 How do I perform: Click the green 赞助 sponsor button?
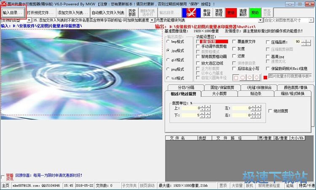pyautogui.click(x=255, y=13)
